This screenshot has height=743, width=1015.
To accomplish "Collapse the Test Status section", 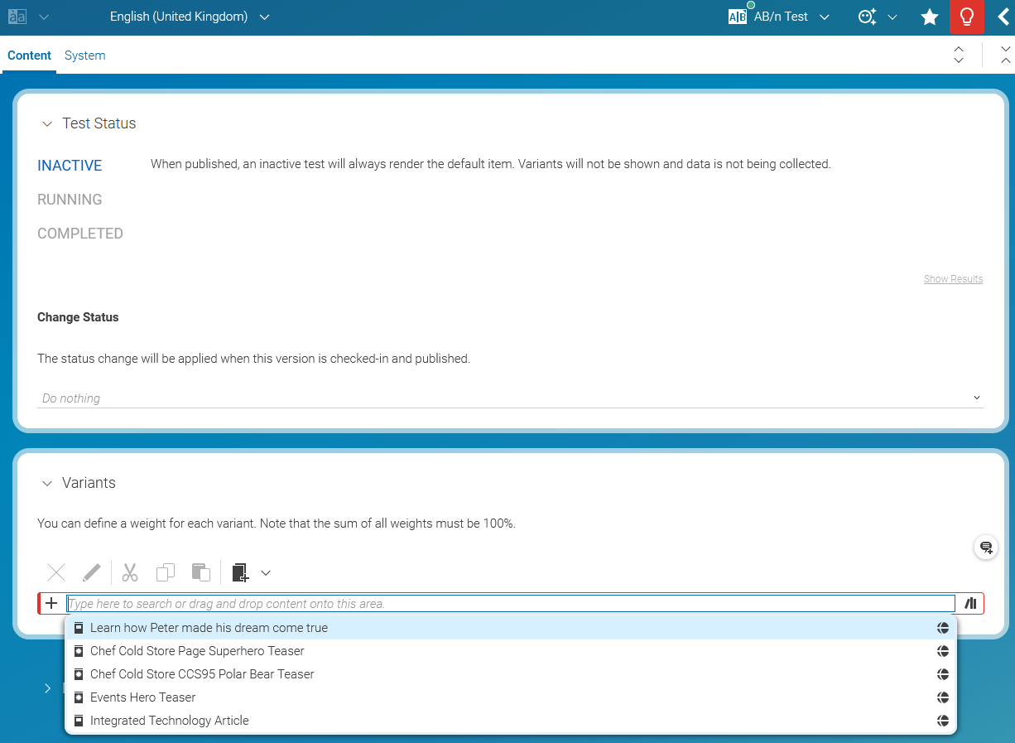I will click(x=47, y=123).
